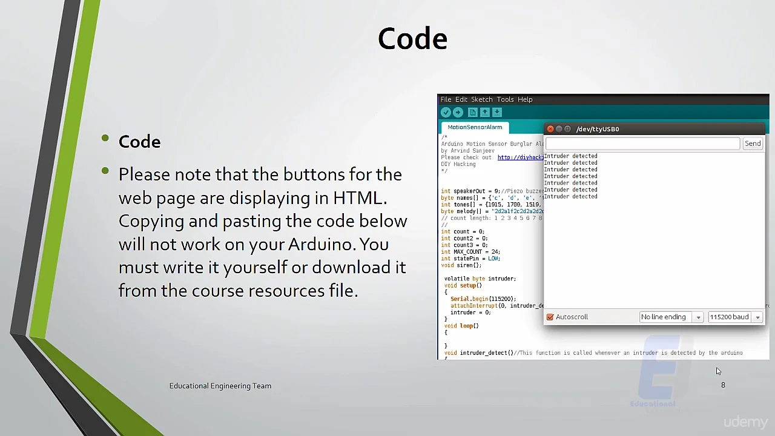Image resolution: width=775 pixels, height=436 pixels.
Task: Click the 'int statePin = LOW;' code line
Action: (470, 259)
